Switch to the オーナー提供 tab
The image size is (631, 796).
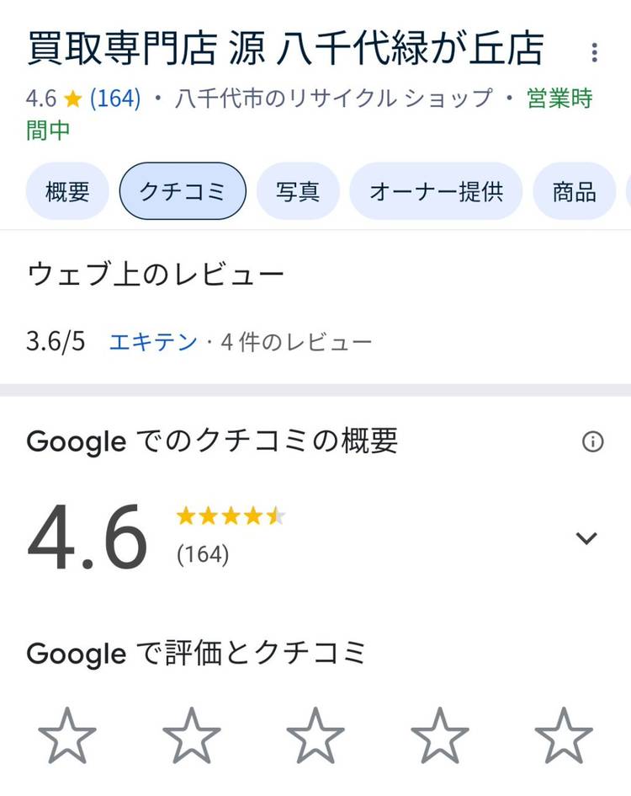pyautogui.click(x=436, y=192)
